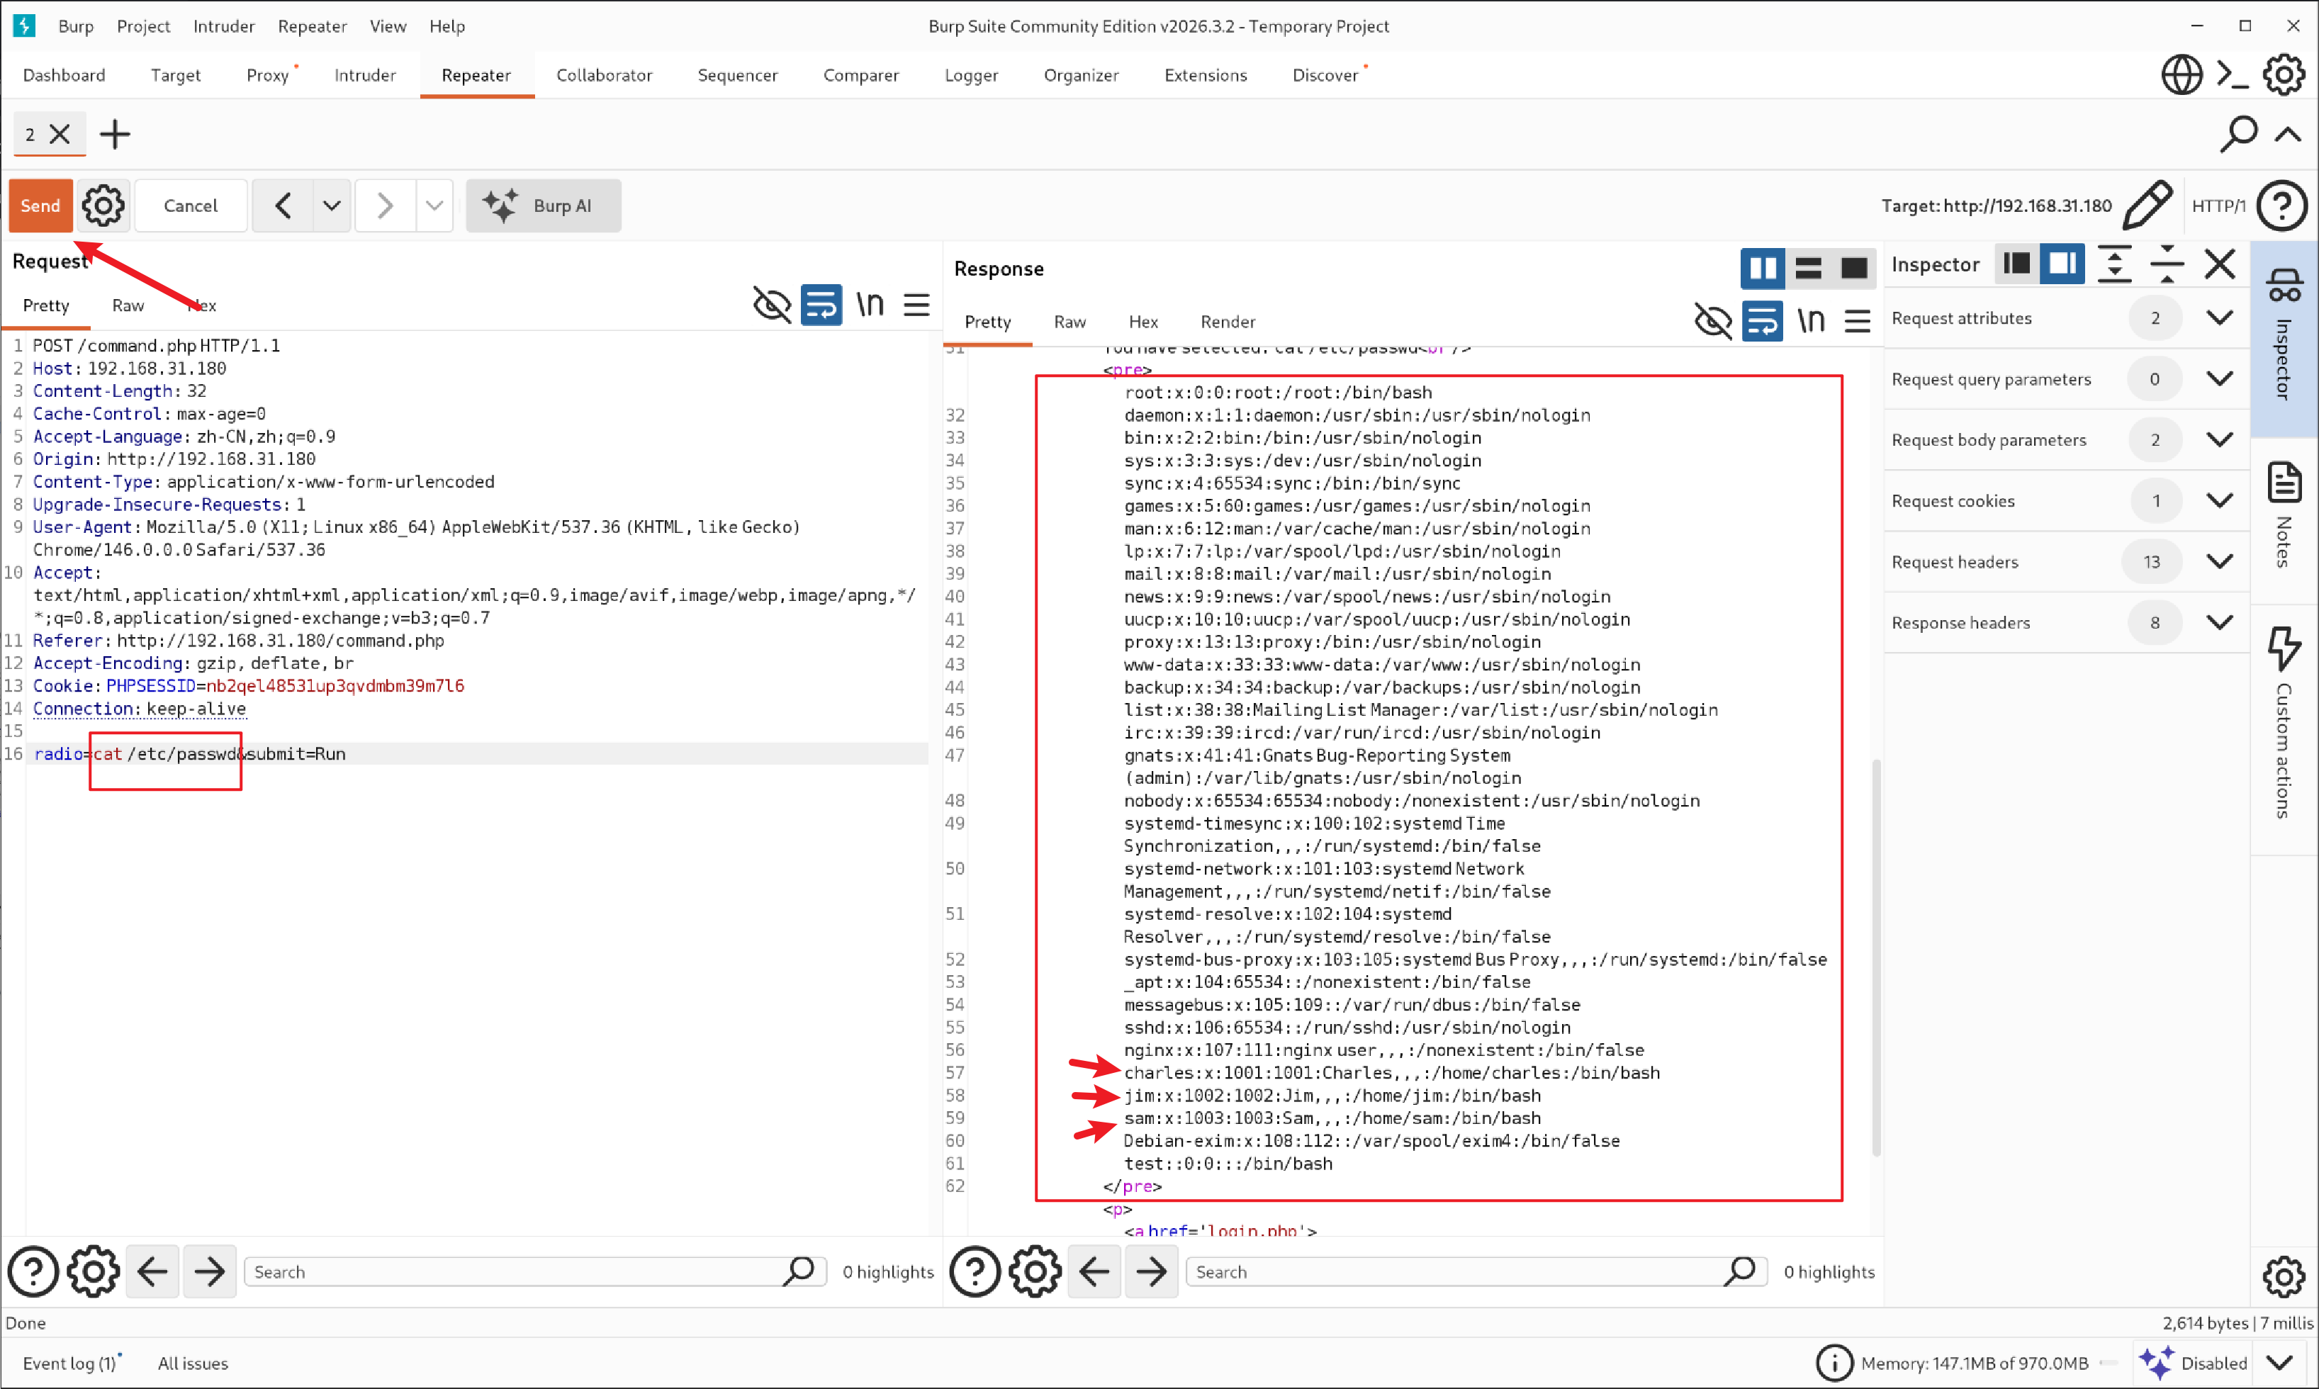Jump to next search match in Request

[x=210, y=1272]
